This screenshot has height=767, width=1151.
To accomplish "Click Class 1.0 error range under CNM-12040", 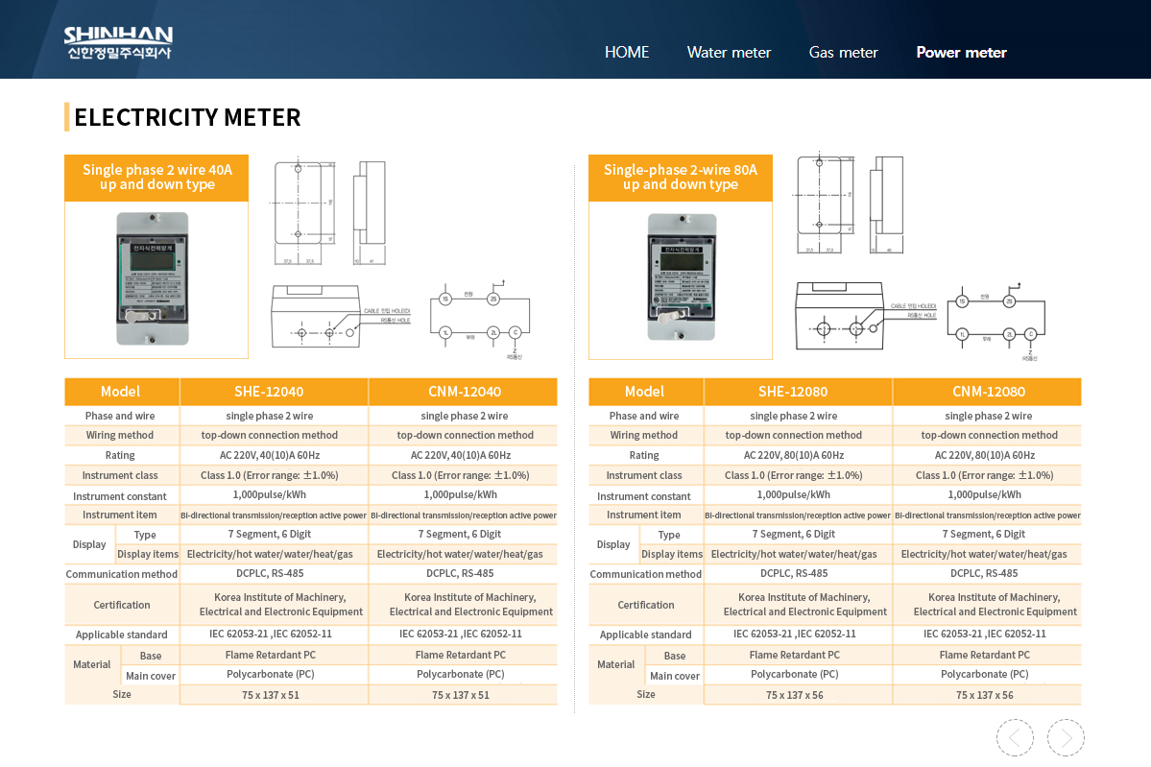I will click(460, 475).
